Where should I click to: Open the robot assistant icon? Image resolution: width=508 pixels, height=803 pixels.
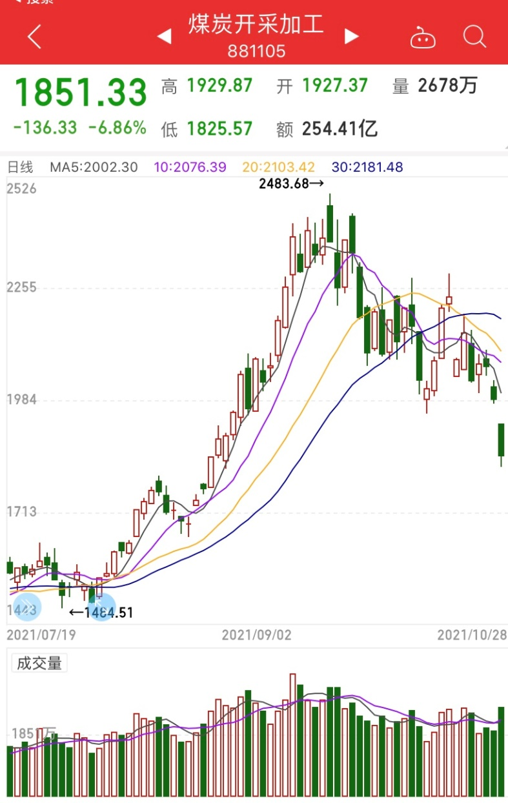pyautogui.click(x=423, y=37)
